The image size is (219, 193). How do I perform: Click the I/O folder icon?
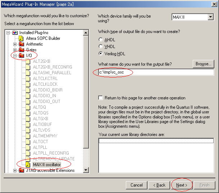[21, 56]
